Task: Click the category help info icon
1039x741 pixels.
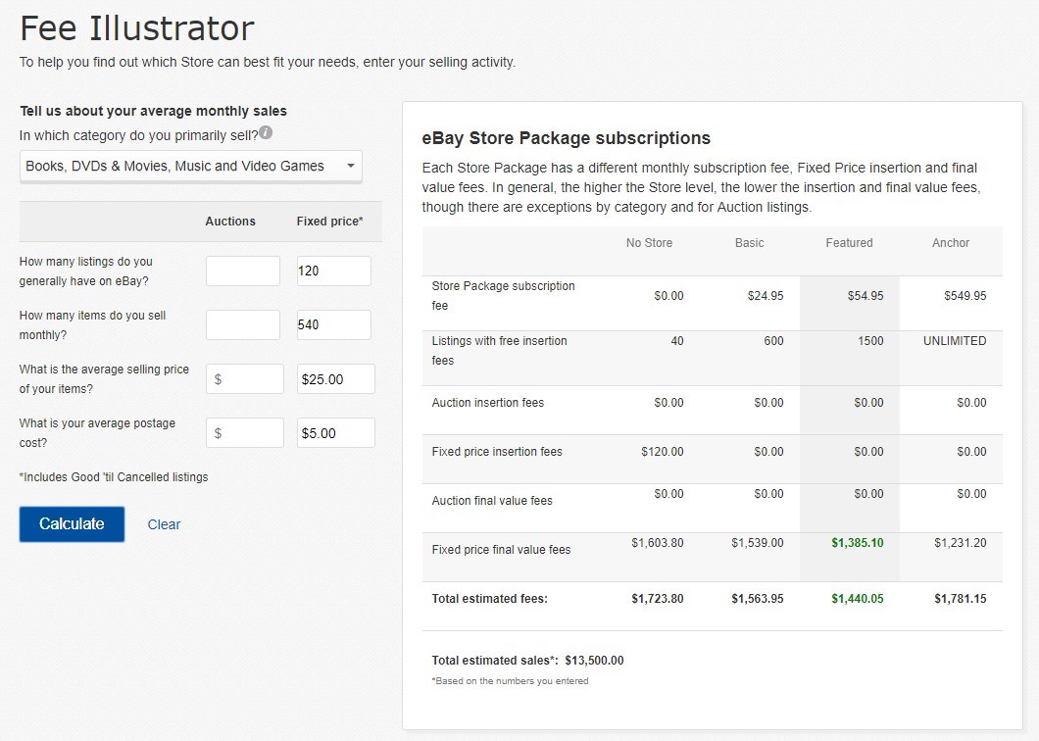Action: point(266,132)
